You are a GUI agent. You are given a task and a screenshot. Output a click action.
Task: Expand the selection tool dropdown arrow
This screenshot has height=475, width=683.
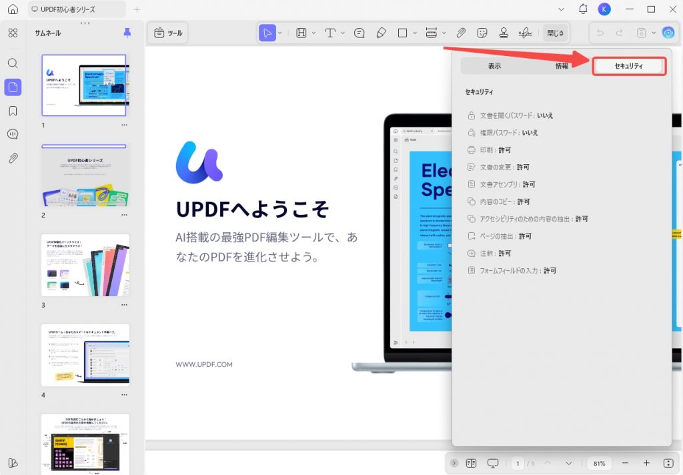click(280, 33)
